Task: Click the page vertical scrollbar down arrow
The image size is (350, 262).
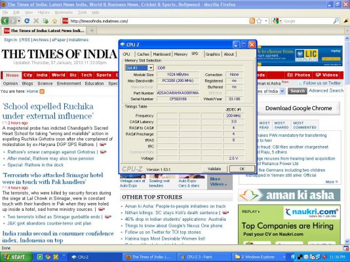Action: (347, 241)
